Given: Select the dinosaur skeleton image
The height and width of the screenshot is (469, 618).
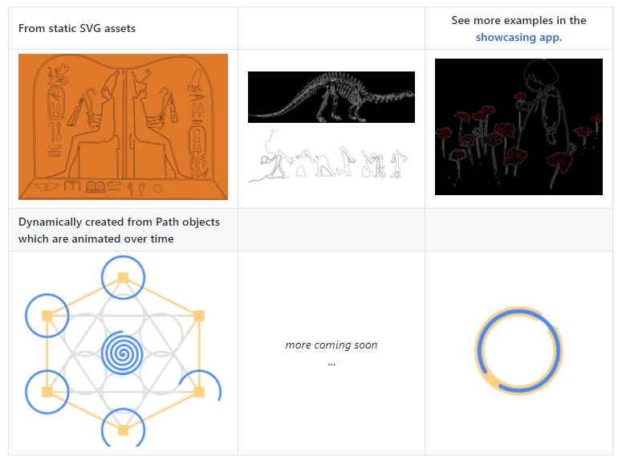Looking at the screenshot, I should pos(331,97).
